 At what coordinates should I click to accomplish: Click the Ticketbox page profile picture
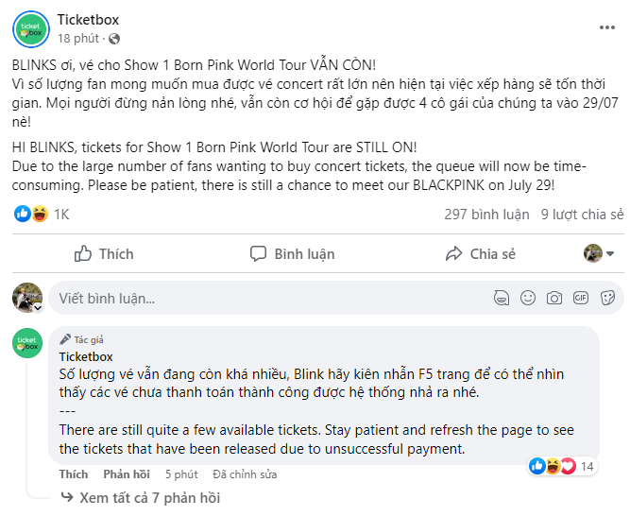coord(30,29)
